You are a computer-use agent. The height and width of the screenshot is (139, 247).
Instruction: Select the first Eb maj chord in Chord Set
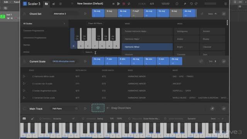tap(98, 13)
